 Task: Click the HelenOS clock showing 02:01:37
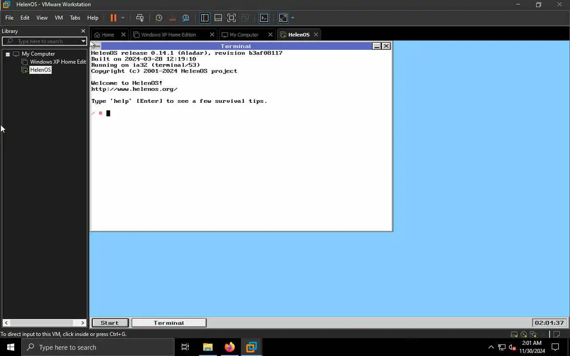[x=550, y=323]
